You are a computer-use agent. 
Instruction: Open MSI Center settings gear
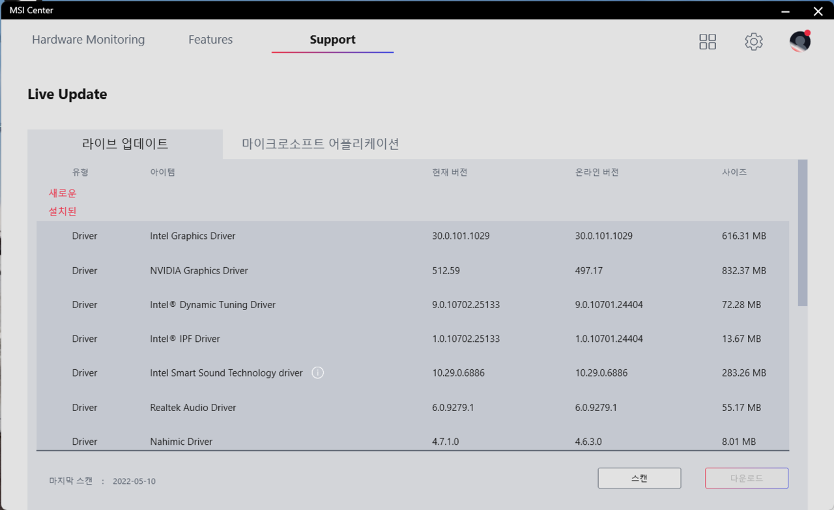[754, 42]
